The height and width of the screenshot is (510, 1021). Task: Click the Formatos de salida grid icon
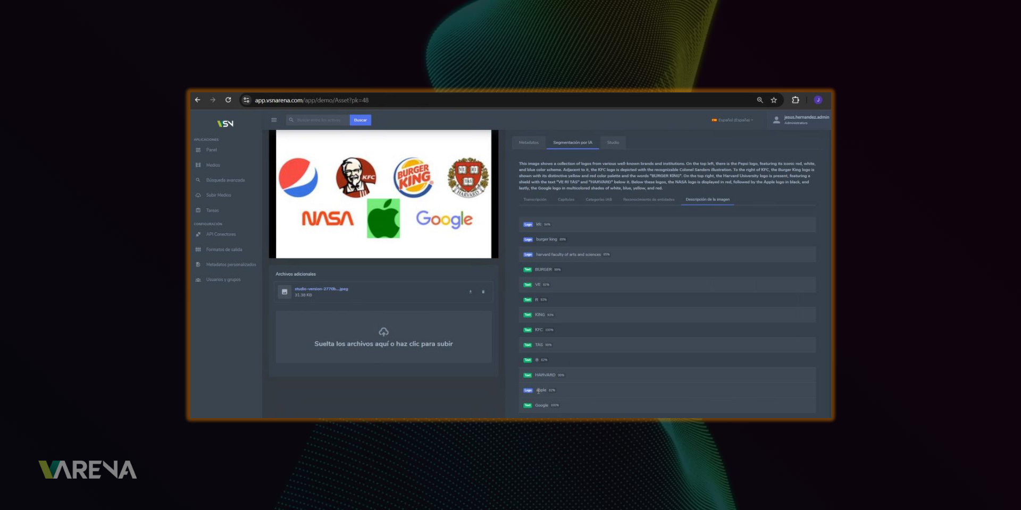tap(198, 250)
